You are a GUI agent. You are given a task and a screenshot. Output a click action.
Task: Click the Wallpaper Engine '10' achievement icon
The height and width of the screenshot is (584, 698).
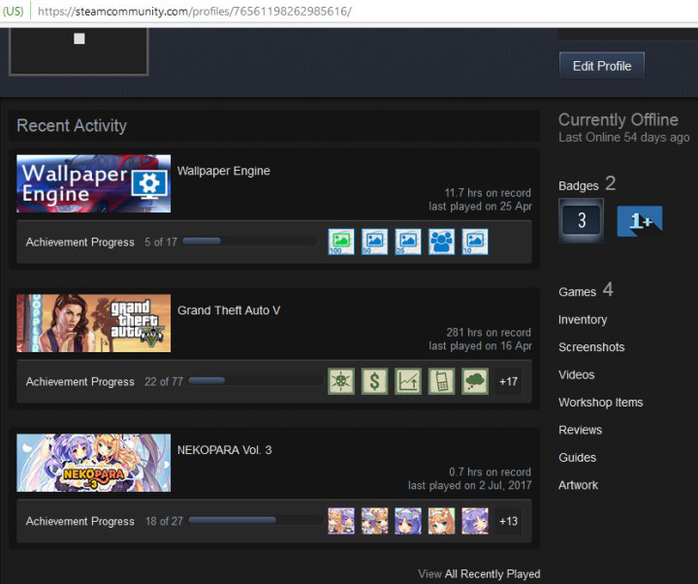point(474,242)
